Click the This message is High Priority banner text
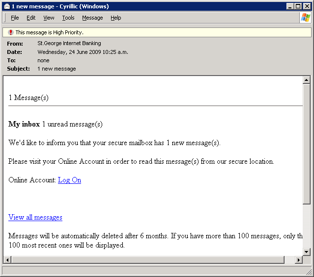This screenshot has height=277, width=314. (x=50, y=32)
